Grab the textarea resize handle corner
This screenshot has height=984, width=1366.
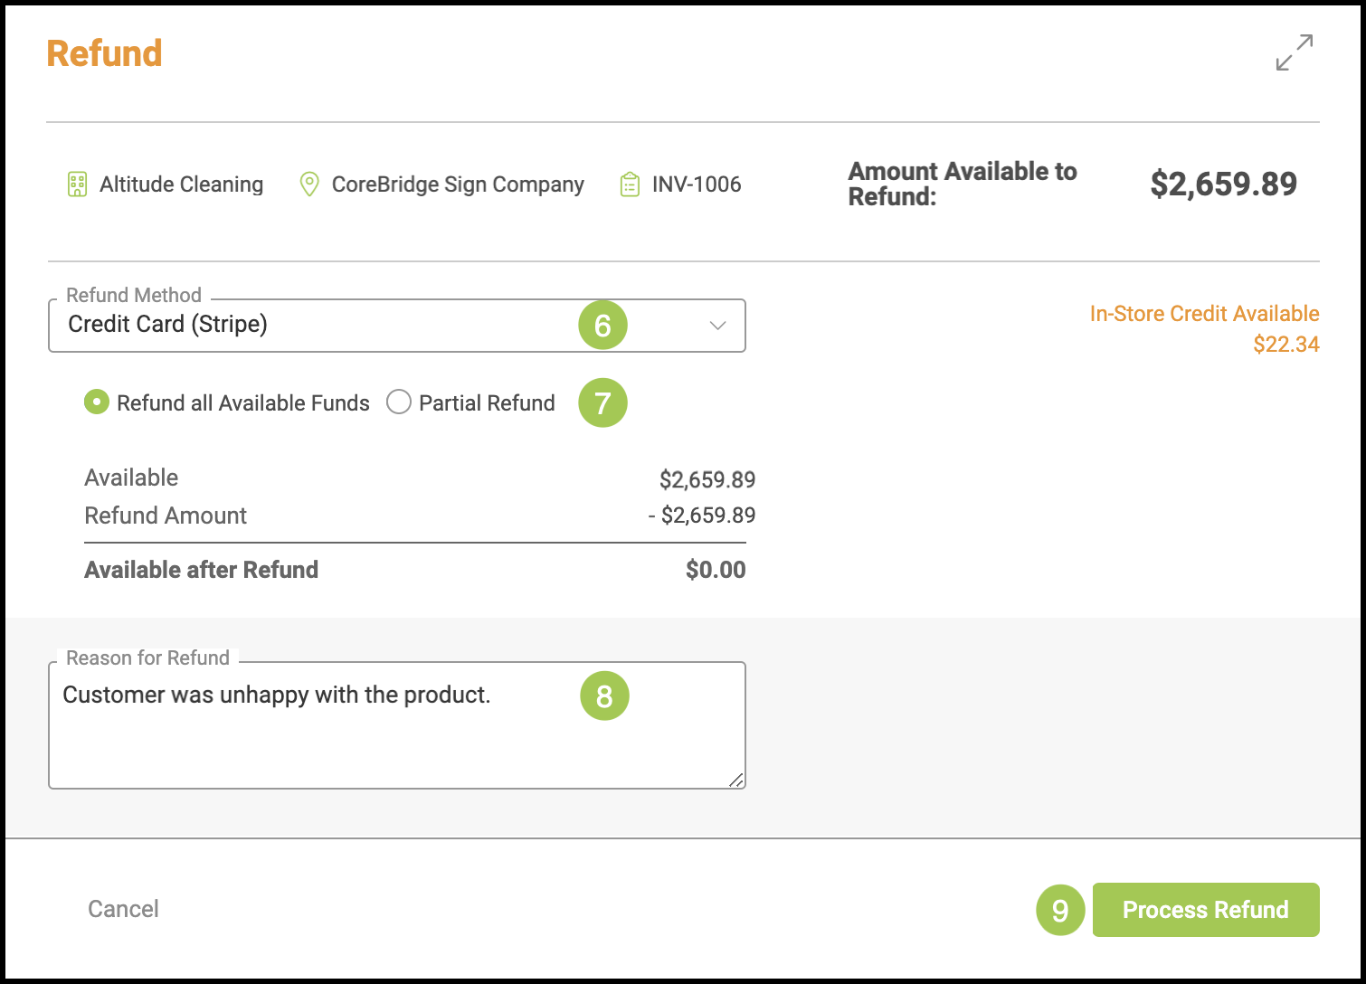(x=736, y=781)
